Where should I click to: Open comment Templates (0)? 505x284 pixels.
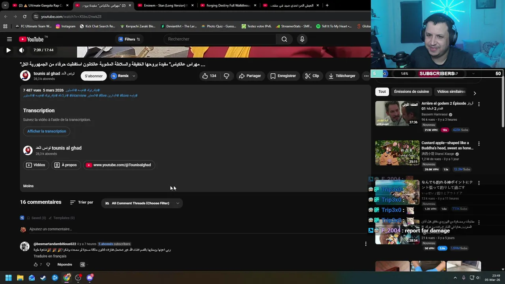pyautogui.click(x=61, y=218)
